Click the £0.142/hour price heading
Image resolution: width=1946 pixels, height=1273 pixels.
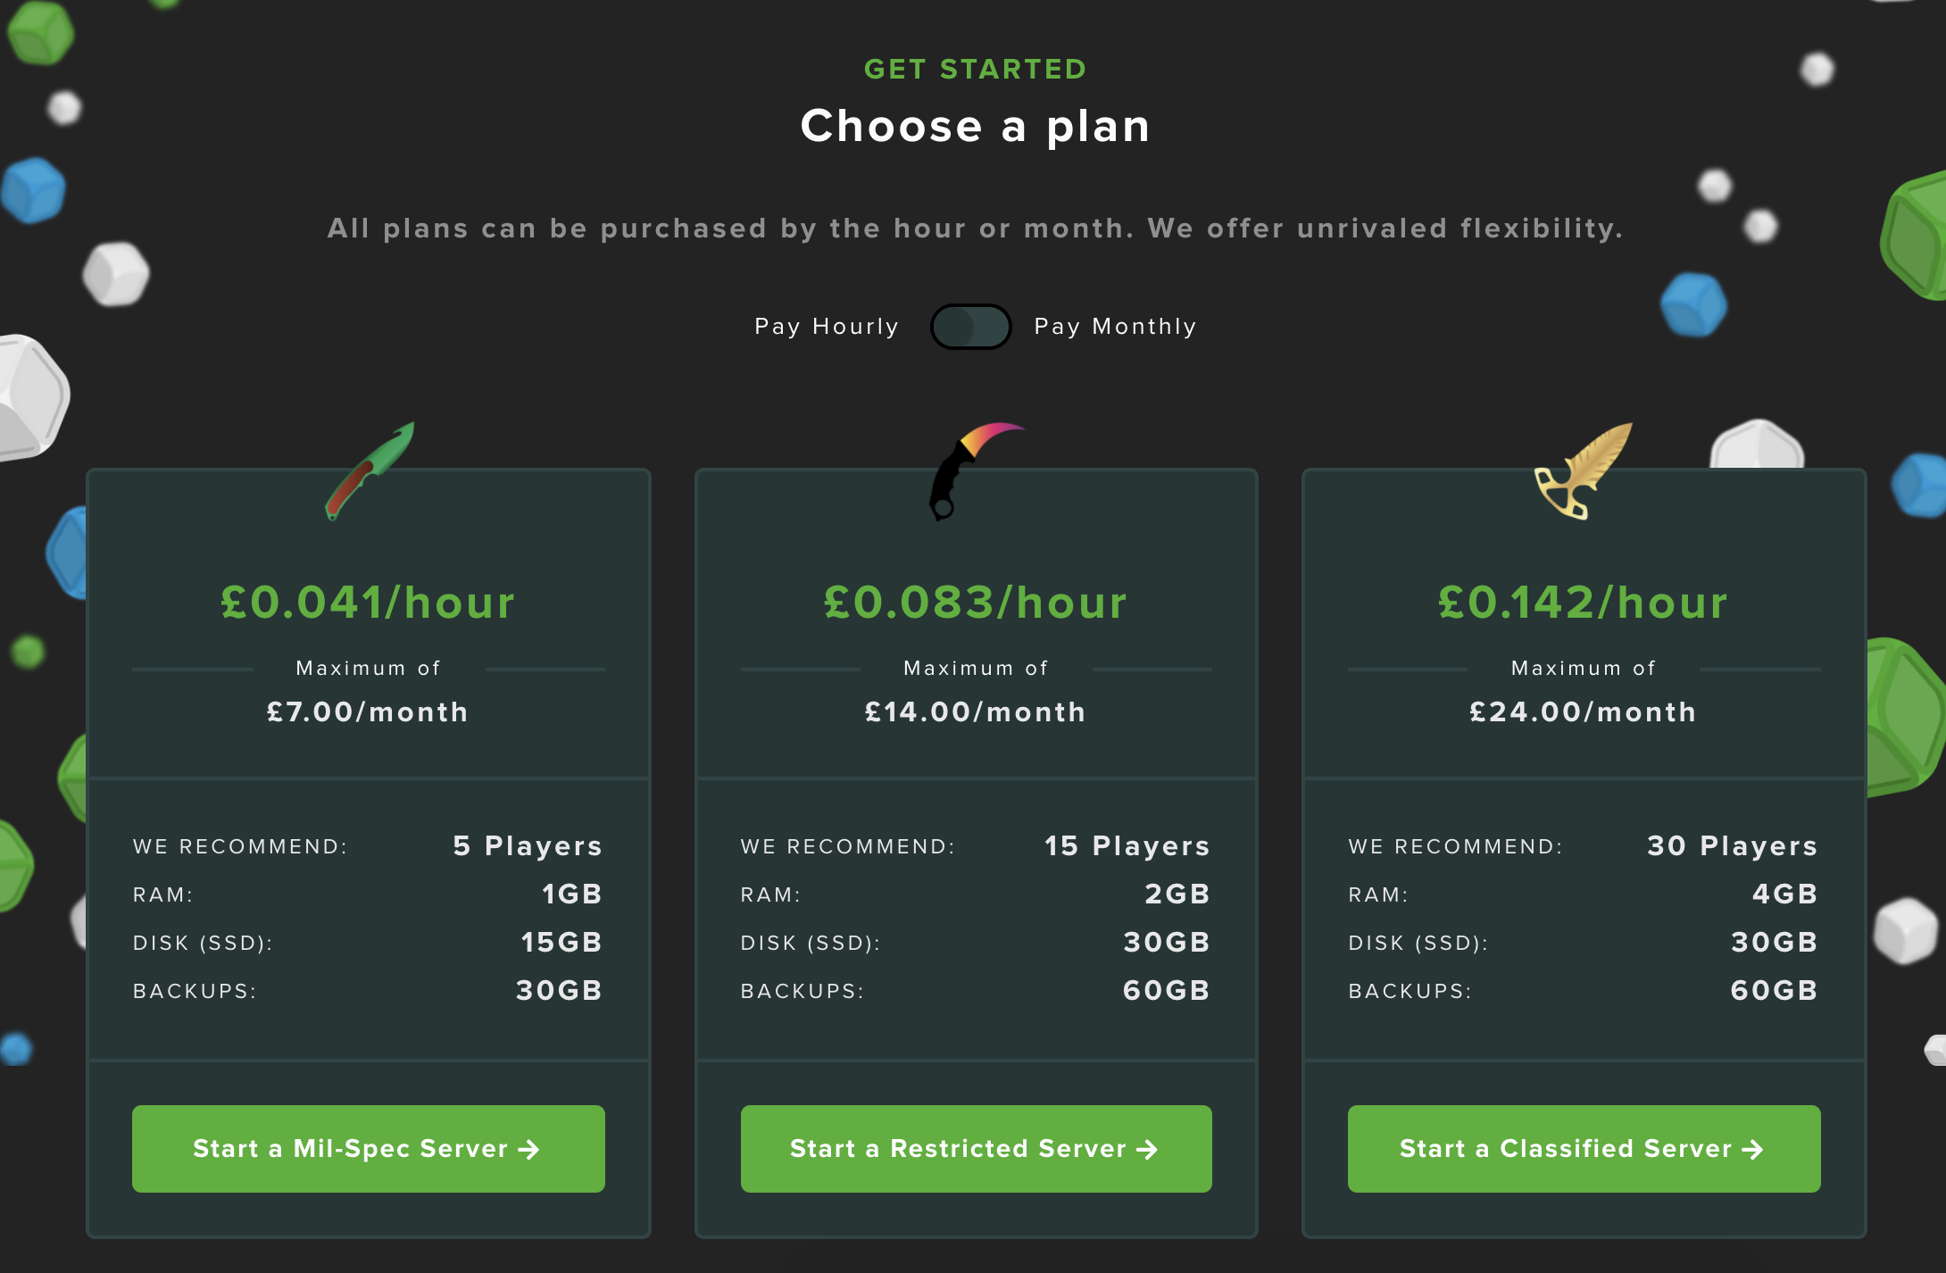pyautogui.click(x=1584, y=602)
